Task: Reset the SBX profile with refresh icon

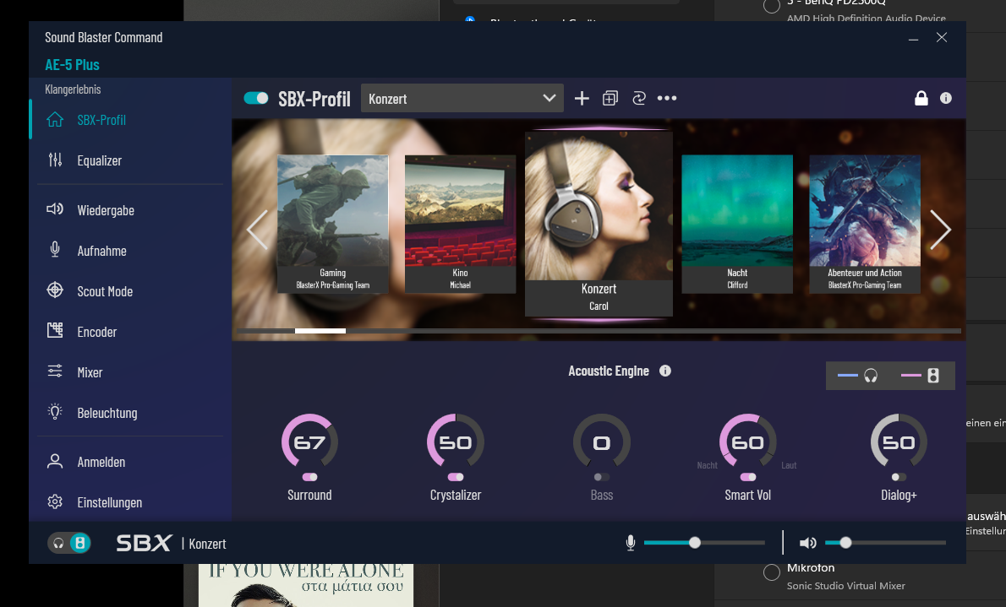Action: click(639, 98)
